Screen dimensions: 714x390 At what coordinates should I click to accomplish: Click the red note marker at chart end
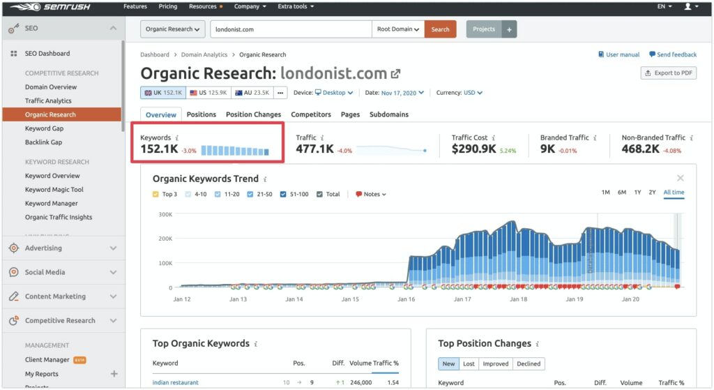click(677, 287)
